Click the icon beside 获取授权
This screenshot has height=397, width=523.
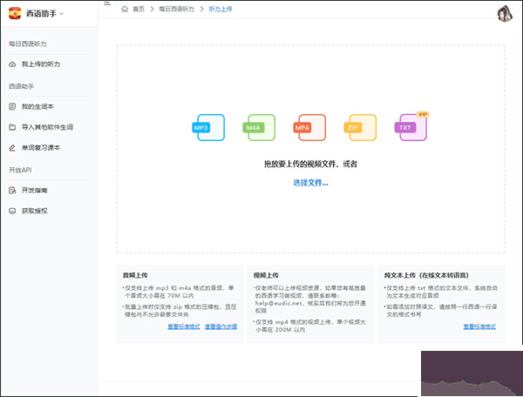pyautogui.click(x=12, y=211)
